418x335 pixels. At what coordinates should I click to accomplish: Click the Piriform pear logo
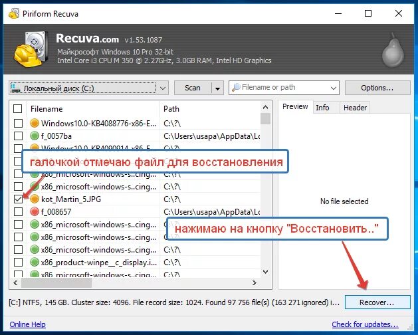[393, 50]
